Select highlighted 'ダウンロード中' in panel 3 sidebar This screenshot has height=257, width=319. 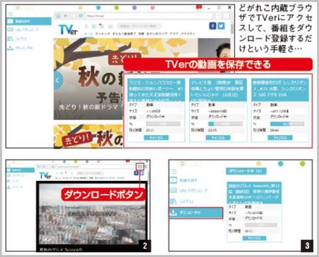(196, 213)
